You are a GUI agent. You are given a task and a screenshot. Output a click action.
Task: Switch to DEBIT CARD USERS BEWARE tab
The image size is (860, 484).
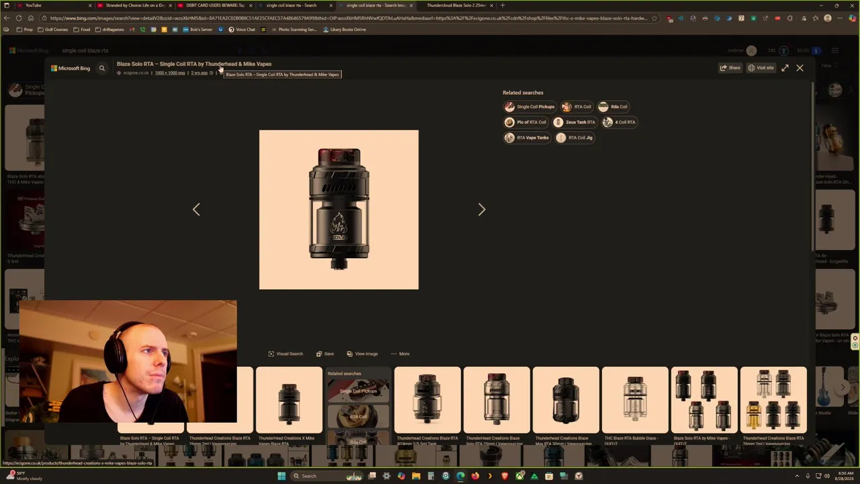pos(215,5)
